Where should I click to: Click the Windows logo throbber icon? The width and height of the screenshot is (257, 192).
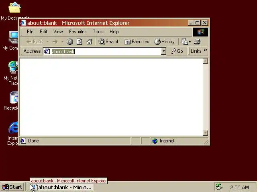tap(200, 32)
